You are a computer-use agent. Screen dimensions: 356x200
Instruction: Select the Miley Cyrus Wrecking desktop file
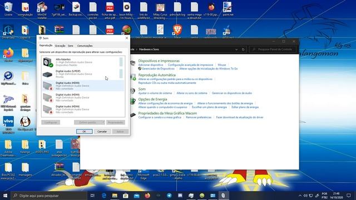pos(160,10)
